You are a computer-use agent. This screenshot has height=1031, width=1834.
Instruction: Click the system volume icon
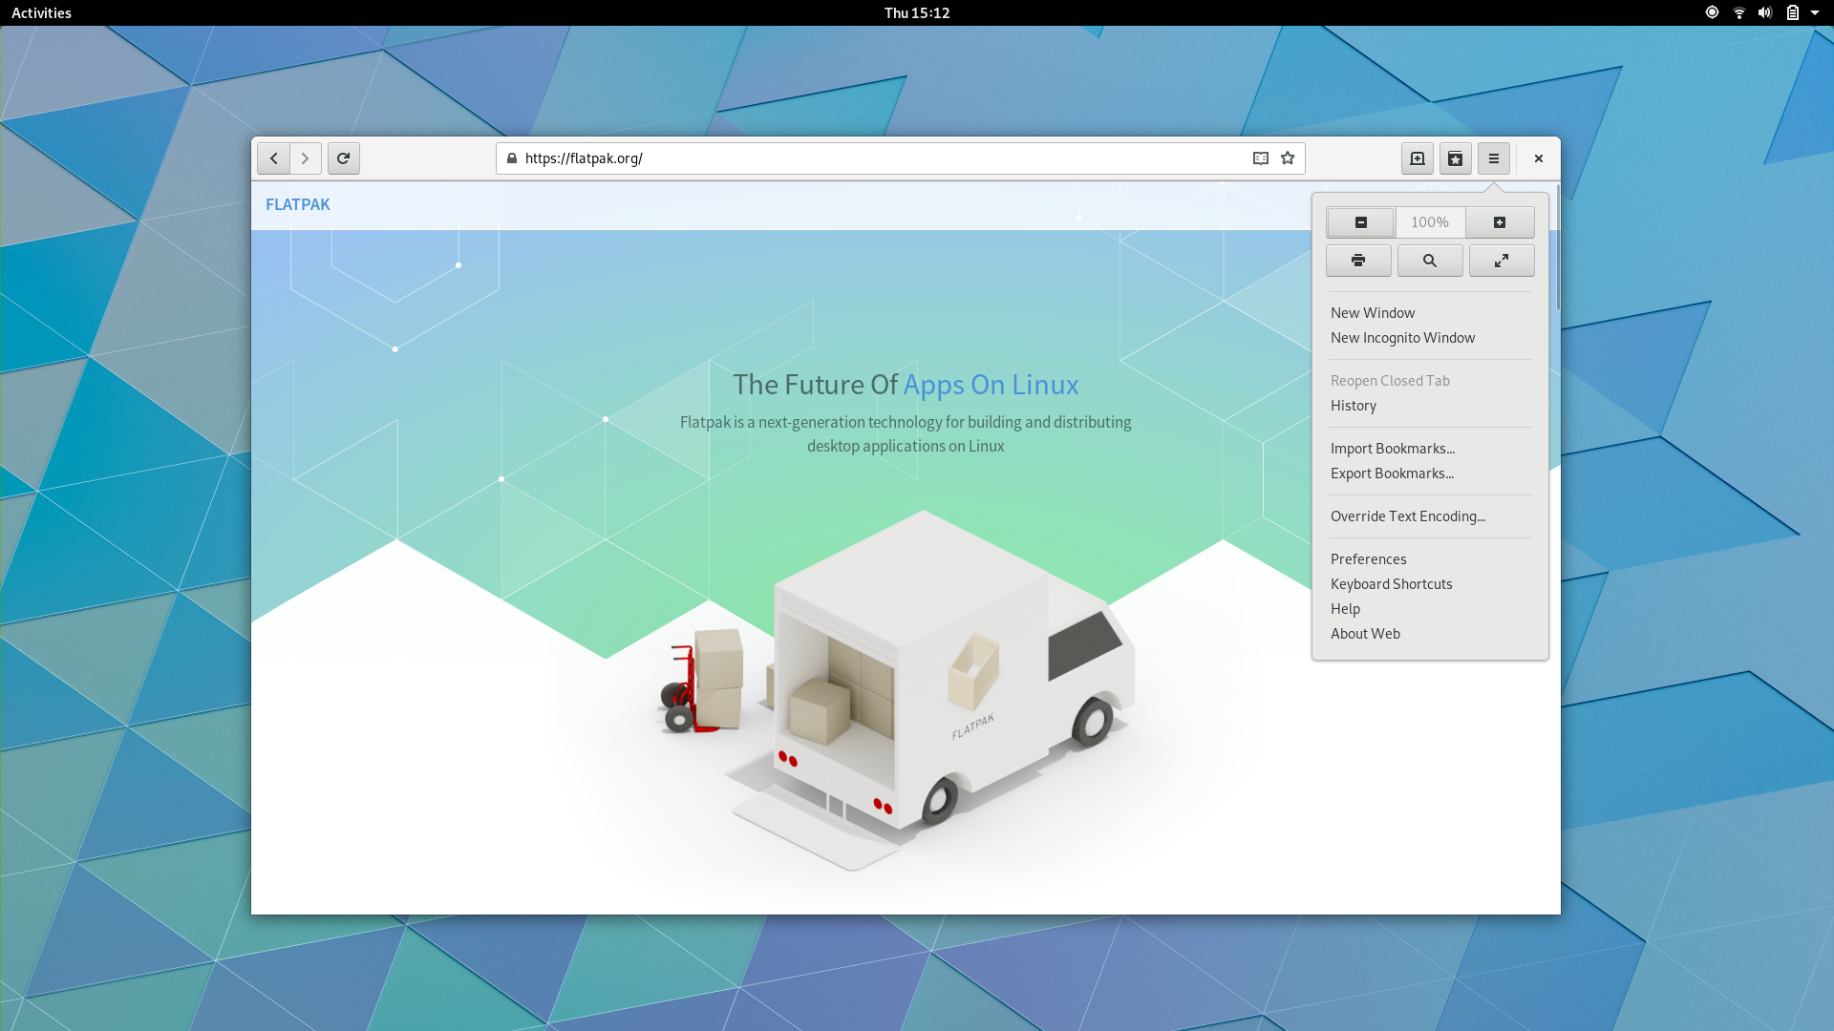point(1763,12)
